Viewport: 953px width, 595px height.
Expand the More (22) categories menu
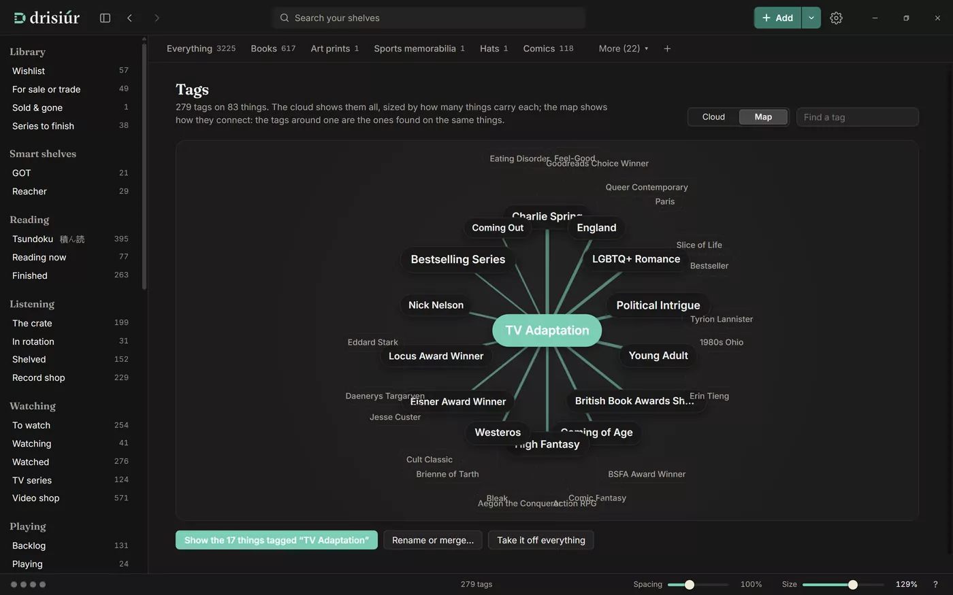[x=623, y=48]
